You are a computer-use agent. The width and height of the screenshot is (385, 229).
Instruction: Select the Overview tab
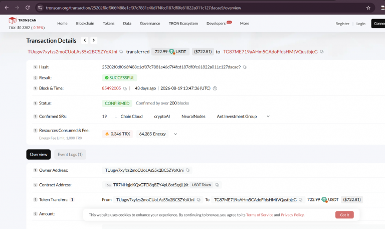point(39,155)
